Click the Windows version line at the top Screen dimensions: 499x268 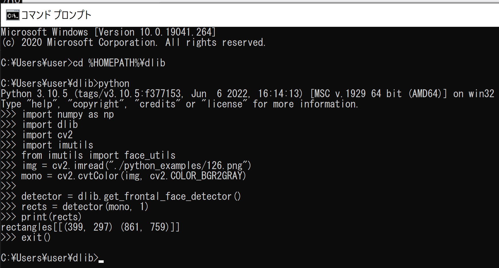tap(108, 32)
